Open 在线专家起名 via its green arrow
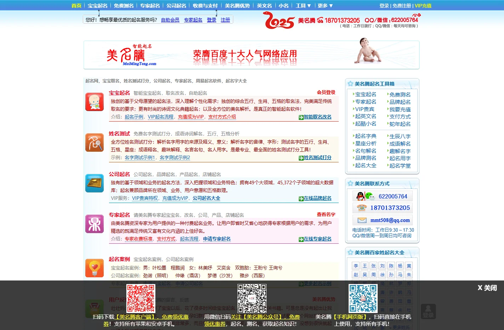504x330 pixels. (301, 239)
